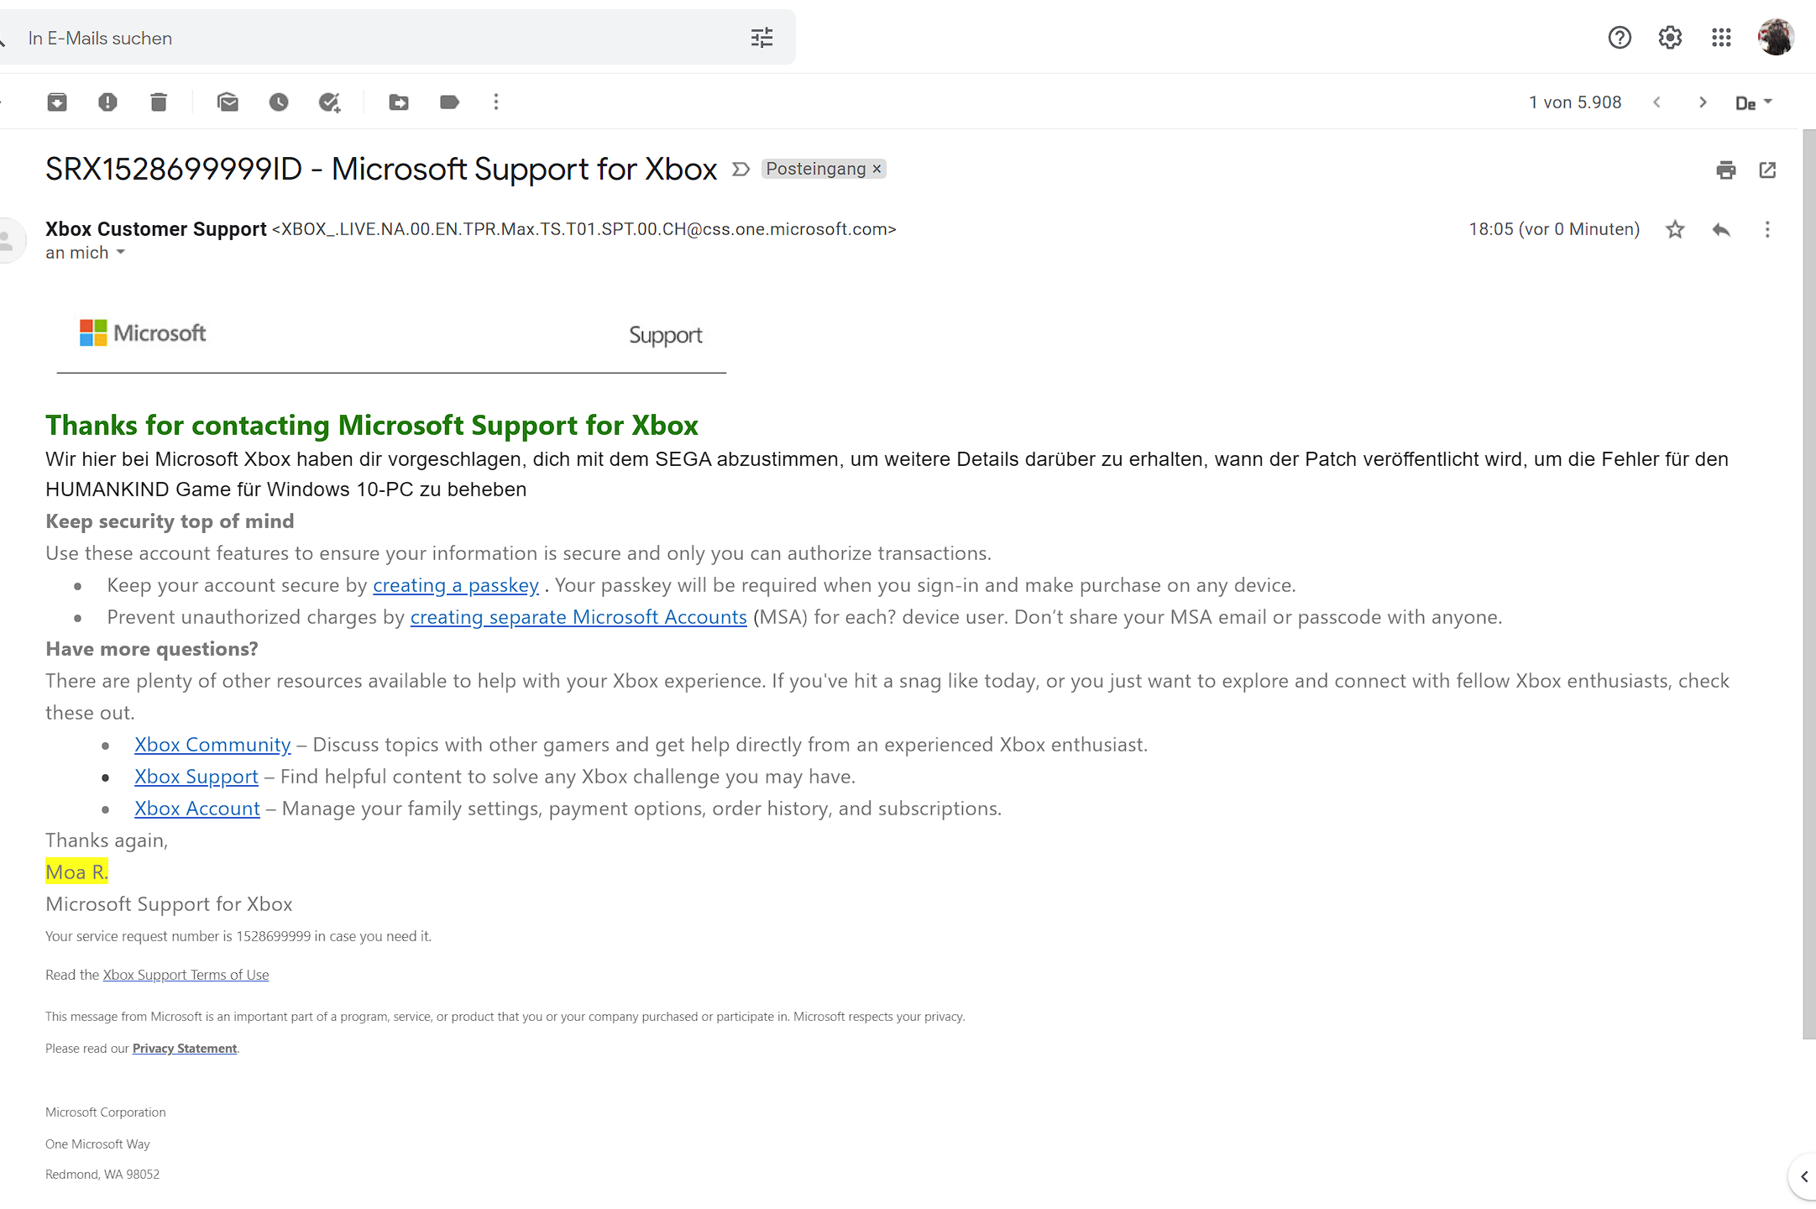Viewport: 1816px width, 1209px height.
Task: Remove the Posteingang label
Action: pyautogui.click(x=877, y=168)
